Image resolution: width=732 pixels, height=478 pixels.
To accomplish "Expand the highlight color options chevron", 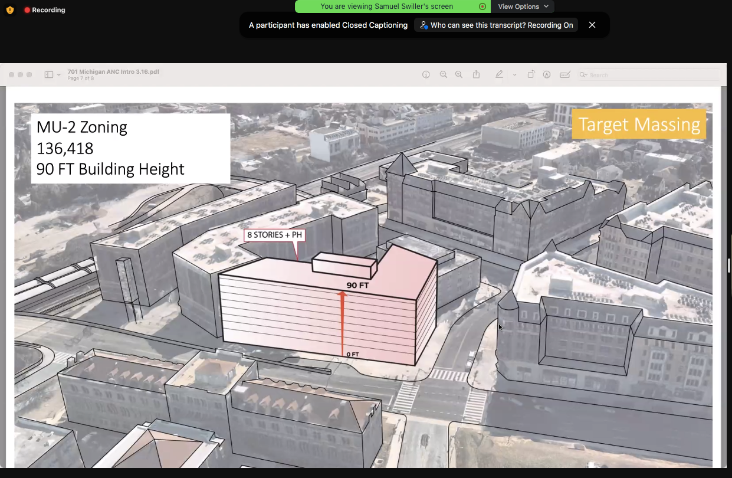I will pos(514,75).
